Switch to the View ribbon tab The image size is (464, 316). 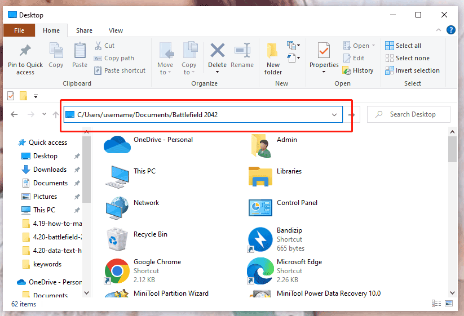pyautogui.click(x=116, y=30)
